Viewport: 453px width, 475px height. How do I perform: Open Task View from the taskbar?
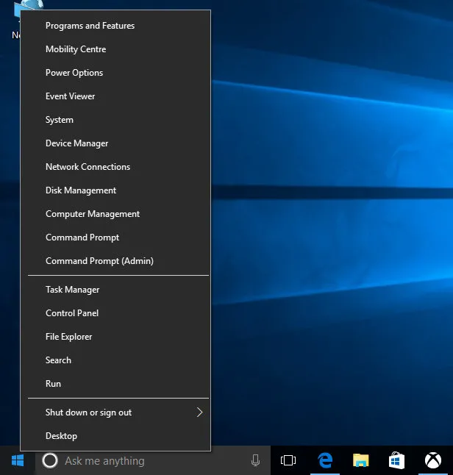tap(288, 461)
